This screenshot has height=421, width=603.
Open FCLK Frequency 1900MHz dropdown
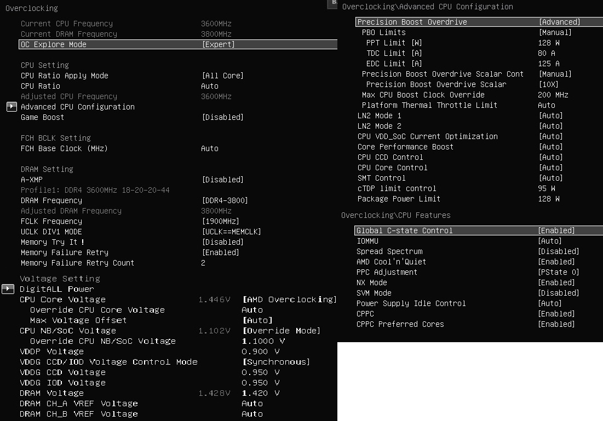tap(220, 221)
